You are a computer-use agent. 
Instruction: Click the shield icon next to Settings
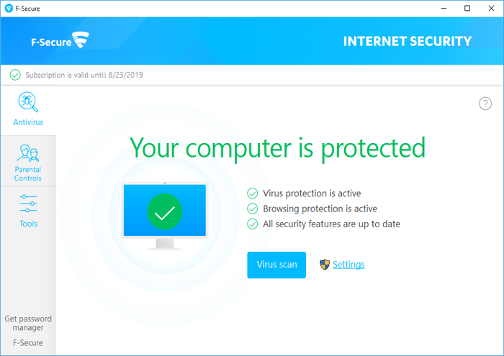[325, 264]
